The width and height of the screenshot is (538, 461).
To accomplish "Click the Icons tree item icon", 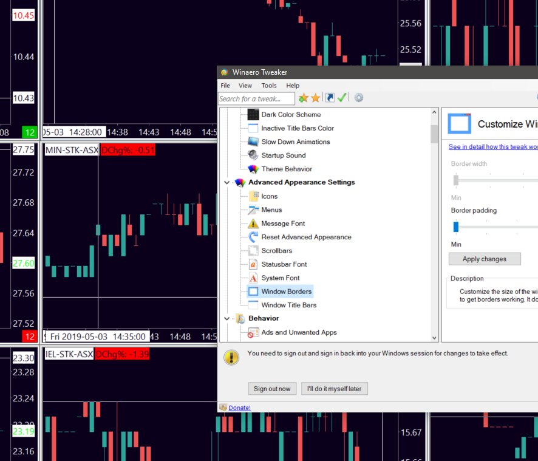I will coord(254,196).
